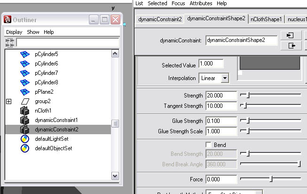Click the dynamicConstraint1 node icon
This screenshot has width=307, height=194.
click(x=24, y=120)
